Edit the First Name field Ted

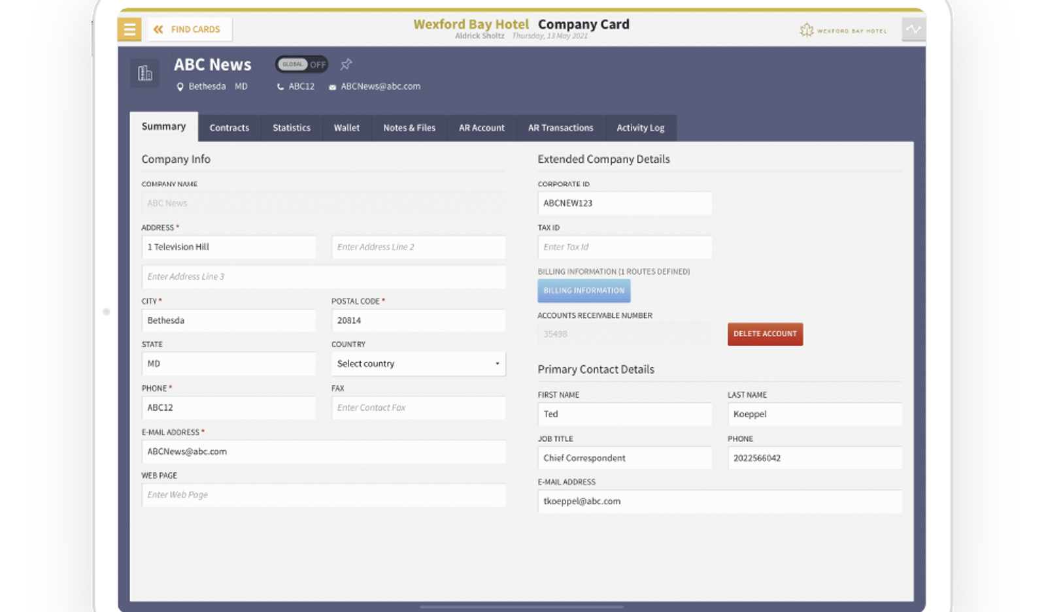625,414
